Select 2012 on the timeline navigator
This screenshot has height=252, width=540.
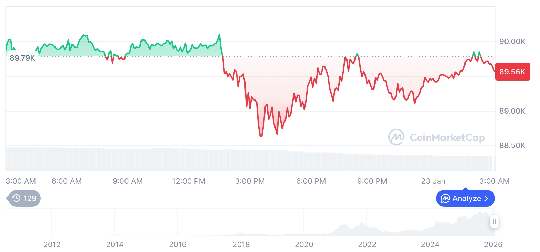coord(52,244)
